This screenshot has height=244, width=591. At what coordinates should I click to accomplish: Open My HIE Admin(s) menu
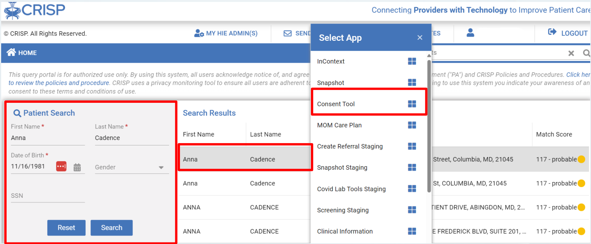click(x=226, y=33)
